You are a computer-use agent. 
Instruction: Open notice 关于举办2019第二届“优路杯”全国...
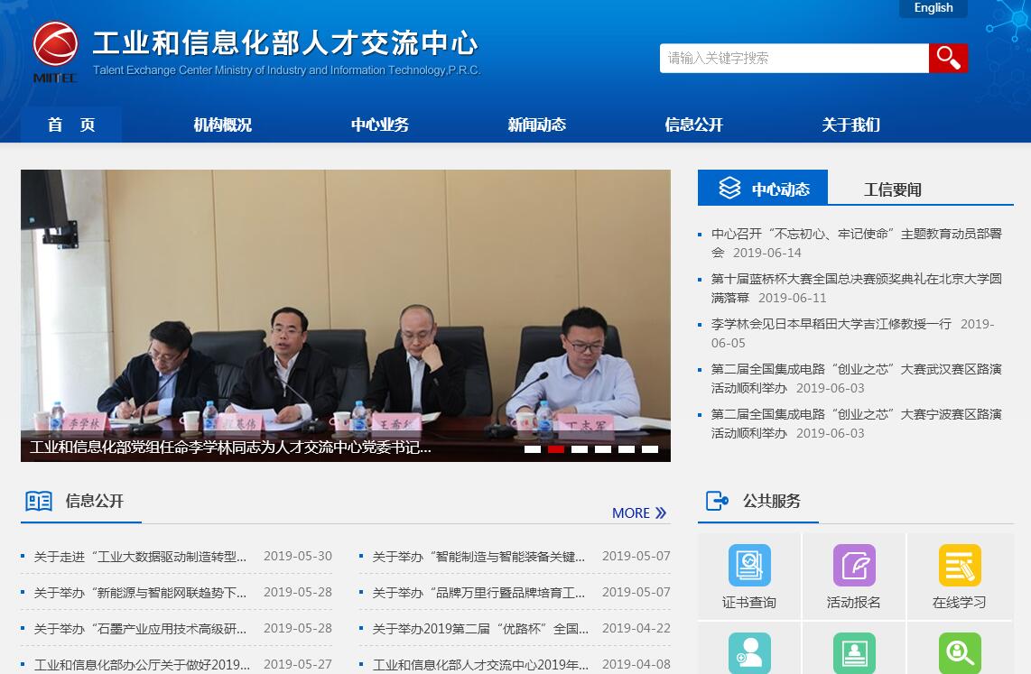tap(480, 629)
